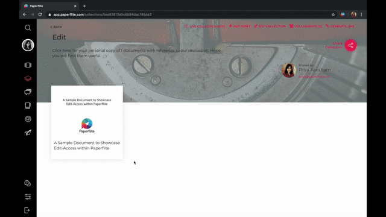Screen dimensions: 386x217
Task: Click the collection description text
Action: [x=136, y=53]
